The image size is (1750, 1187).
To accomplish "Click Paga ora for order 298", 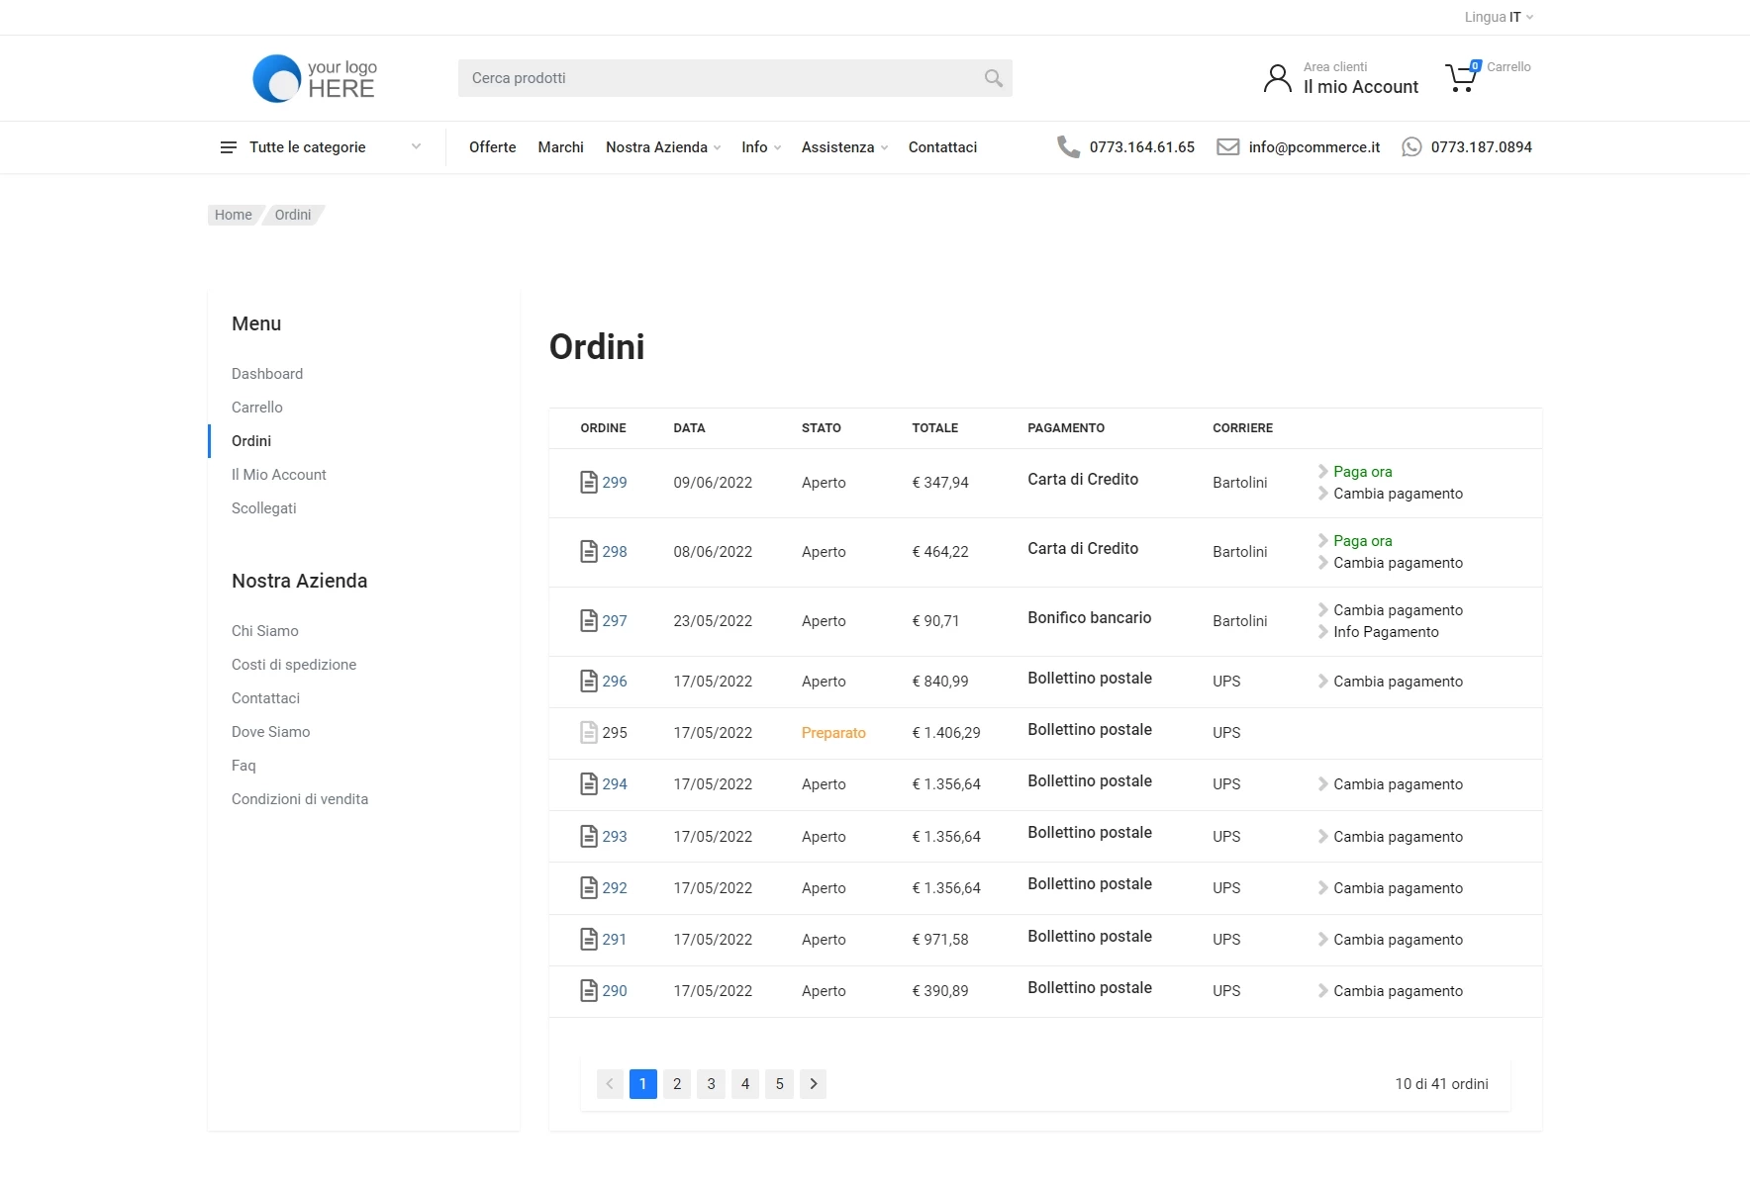I will coord(1363,541).
